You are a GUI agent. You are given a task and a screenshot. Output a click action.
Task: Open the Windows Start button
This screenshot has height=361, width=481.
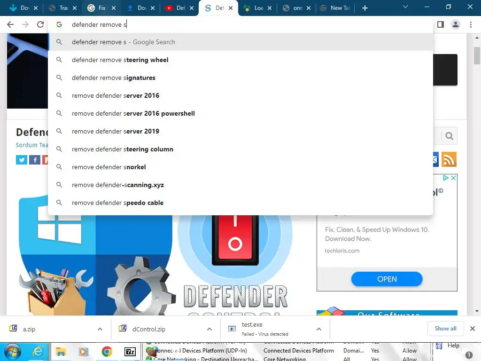(12, 352)
